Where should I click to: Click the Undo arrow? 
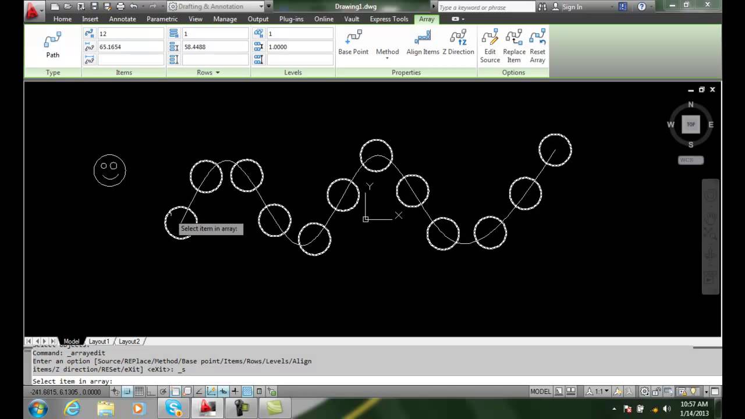pos(134,6)
